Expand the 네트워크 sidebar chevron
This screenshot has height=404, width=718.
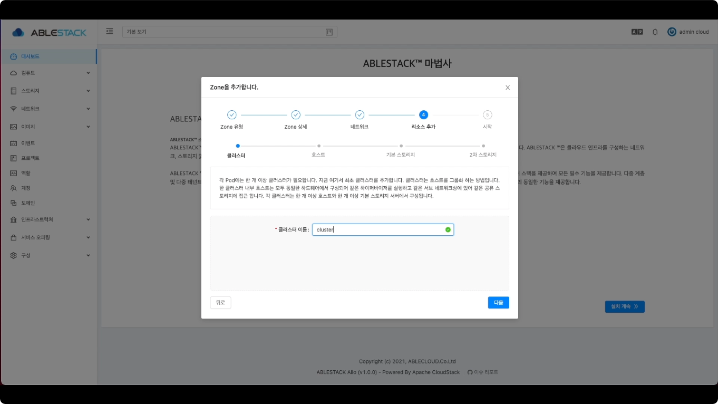coord(88,109)
